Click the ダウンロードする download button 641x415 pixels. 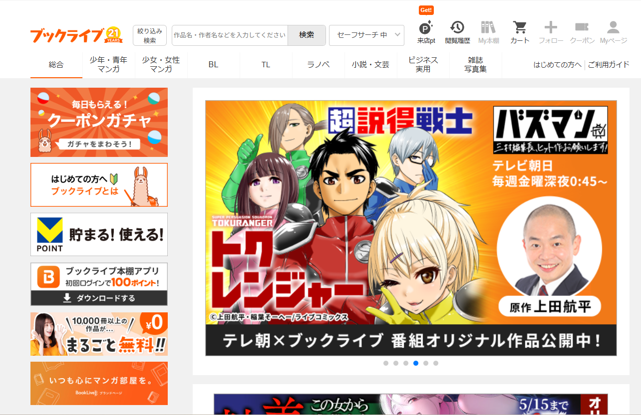click(x=99, y=298)
